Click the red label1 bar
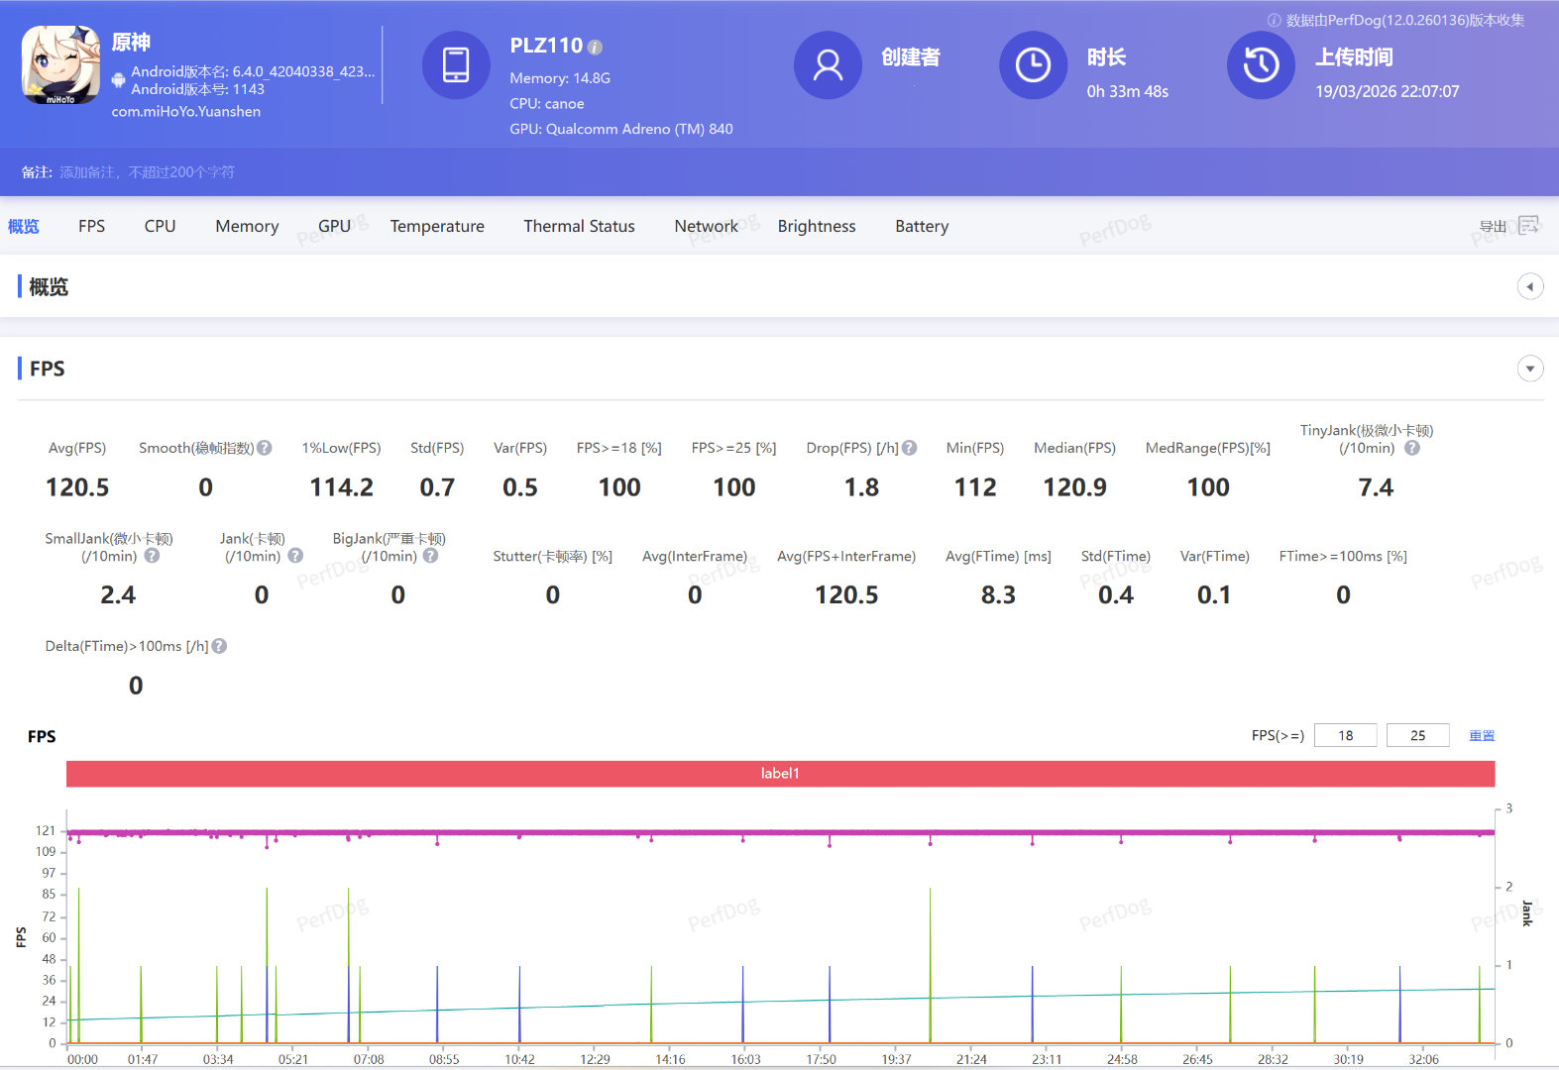 click(x=780, y=774)
